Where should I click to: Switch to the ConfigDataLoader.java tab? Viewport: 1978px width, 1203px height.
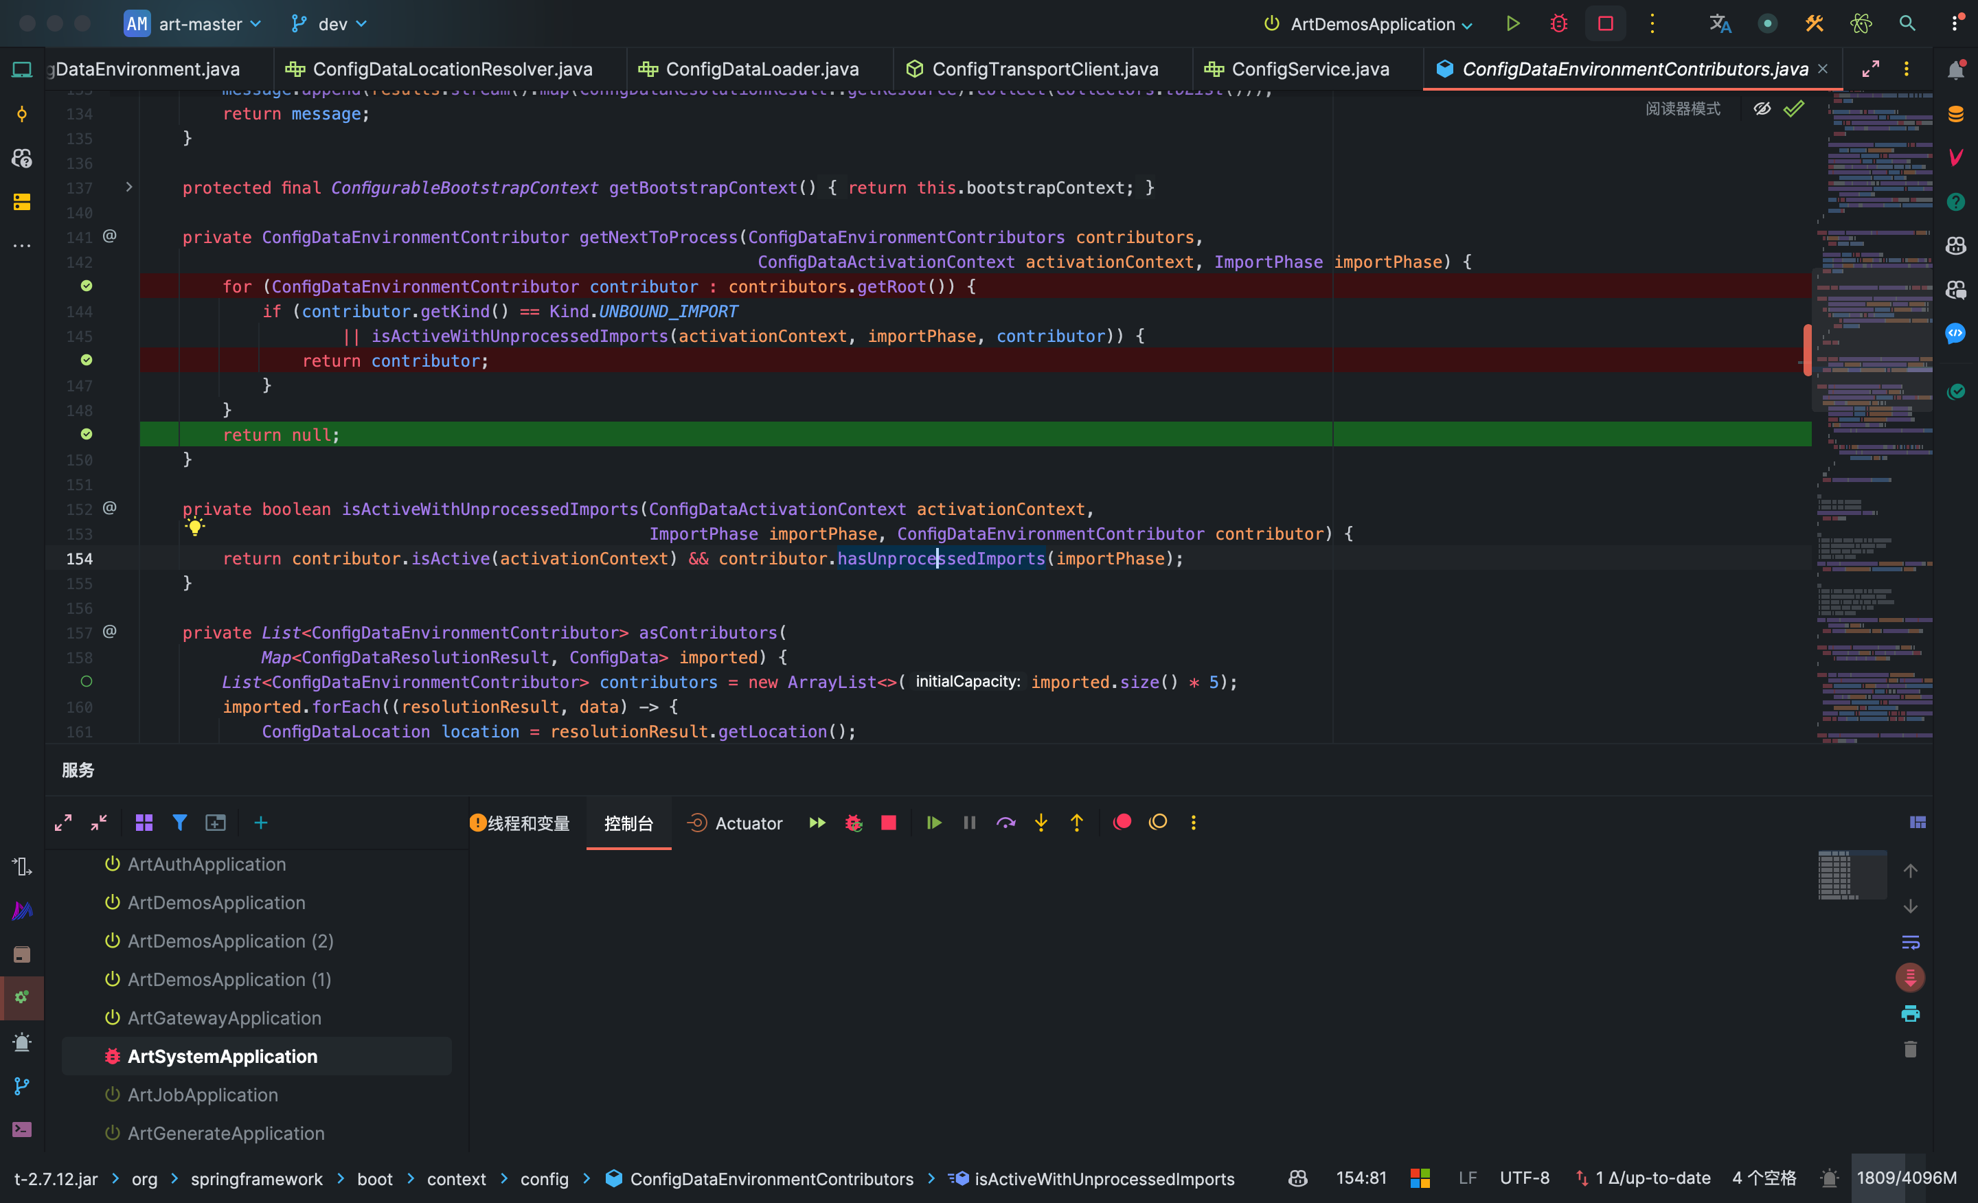[x=761, y=69]
